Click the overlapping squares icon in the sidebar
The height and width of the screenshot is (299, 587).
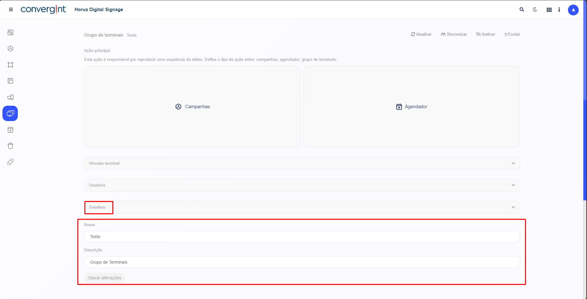point(10,162)
